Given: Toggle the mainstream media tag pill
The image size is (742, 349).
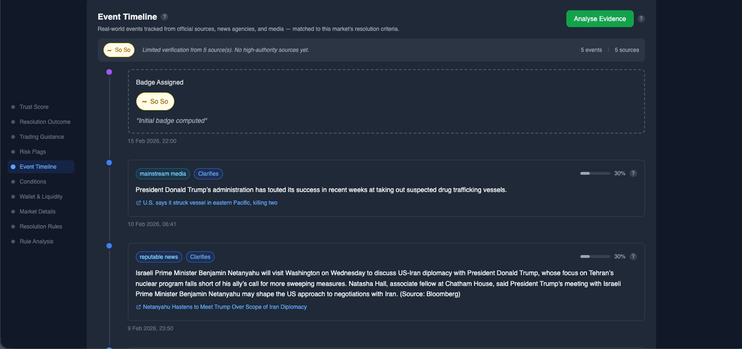Looking at the screenshot, I should [163, 173].
